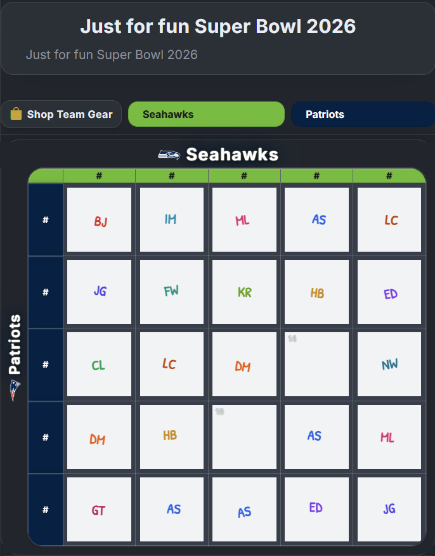Click the empty square numbered 14
Screen dimensions: 435x556
[x=316, y=365]
